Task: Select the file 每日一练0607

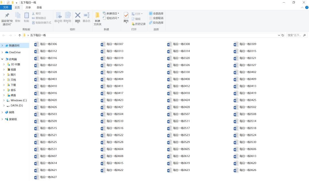Action: pos(45,156)
